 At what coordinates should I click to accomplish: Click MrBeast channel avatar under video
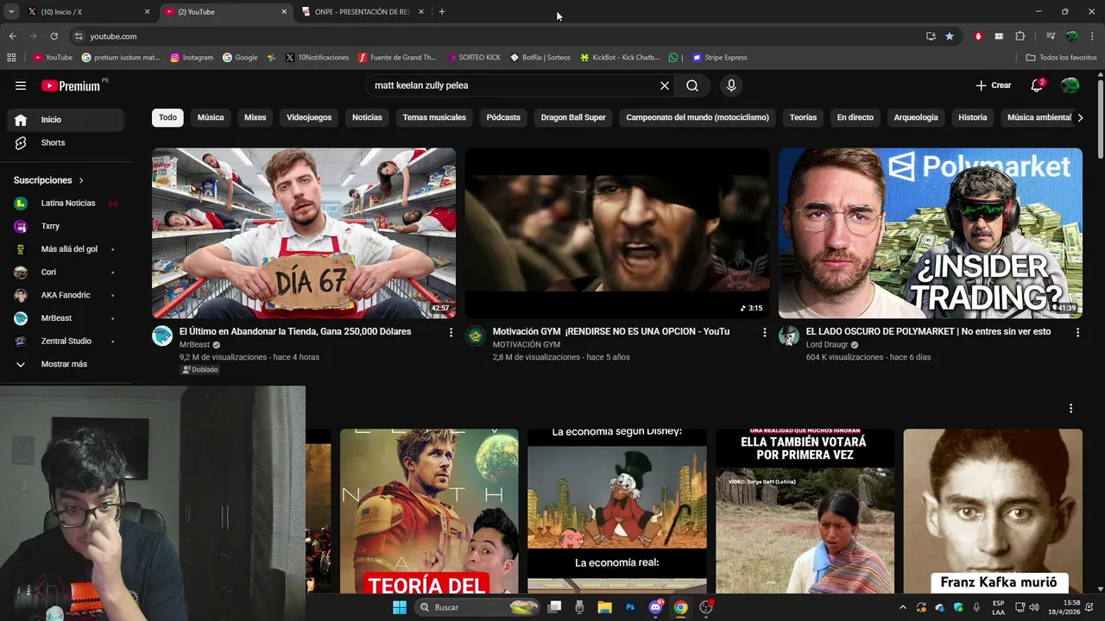[x=162, y=336]
